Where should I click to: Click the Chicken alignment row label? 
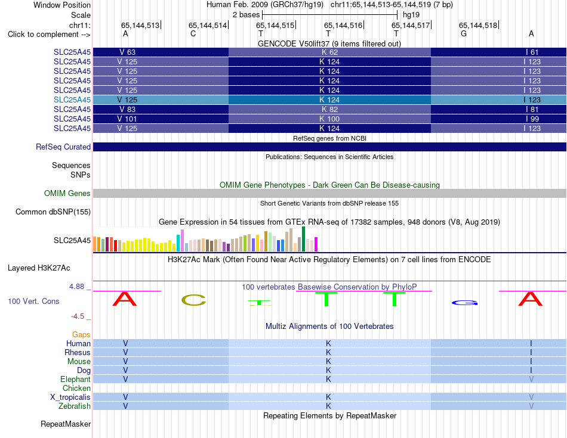pyautogui.click(x=76, y=388)
